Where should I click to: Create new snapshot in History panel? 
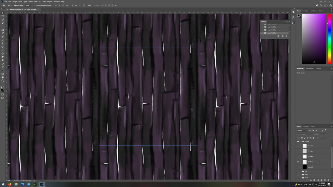(283, 36)
